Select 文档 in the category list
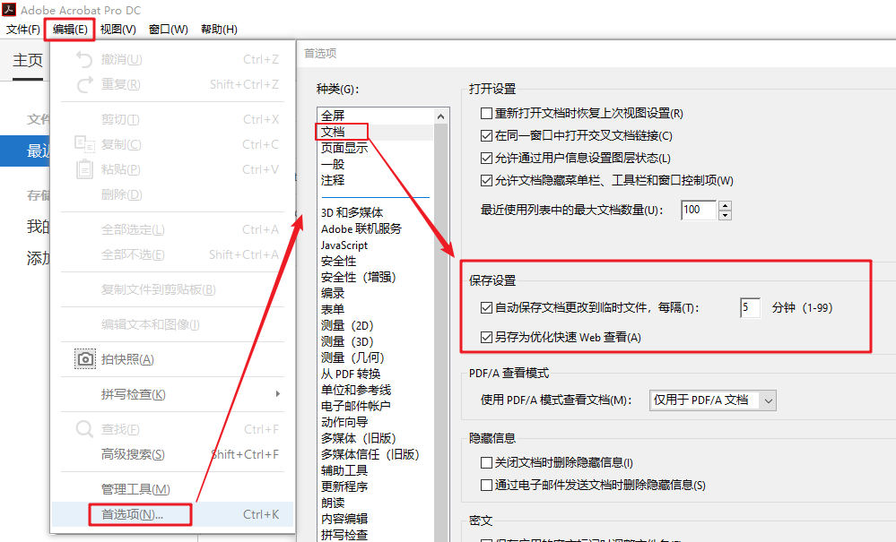896x542 pixels. (333, 132)
